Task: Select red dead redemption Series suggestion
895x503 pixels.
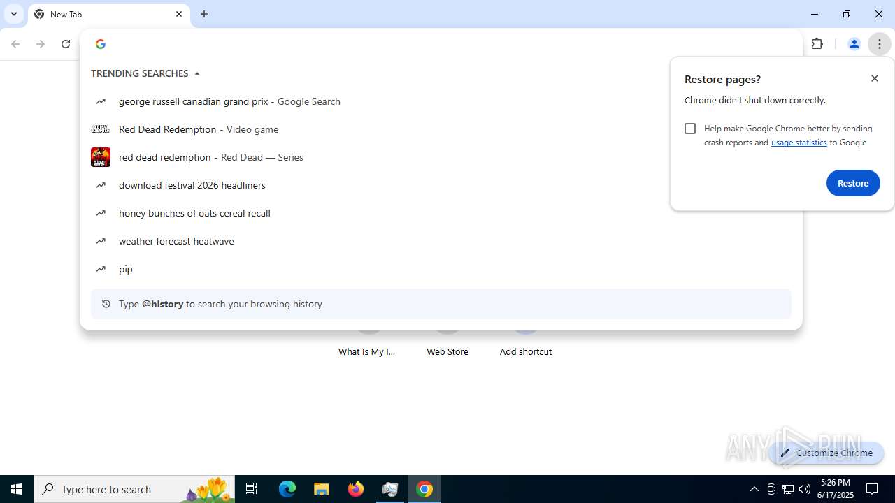Action: tap(441, 157)
